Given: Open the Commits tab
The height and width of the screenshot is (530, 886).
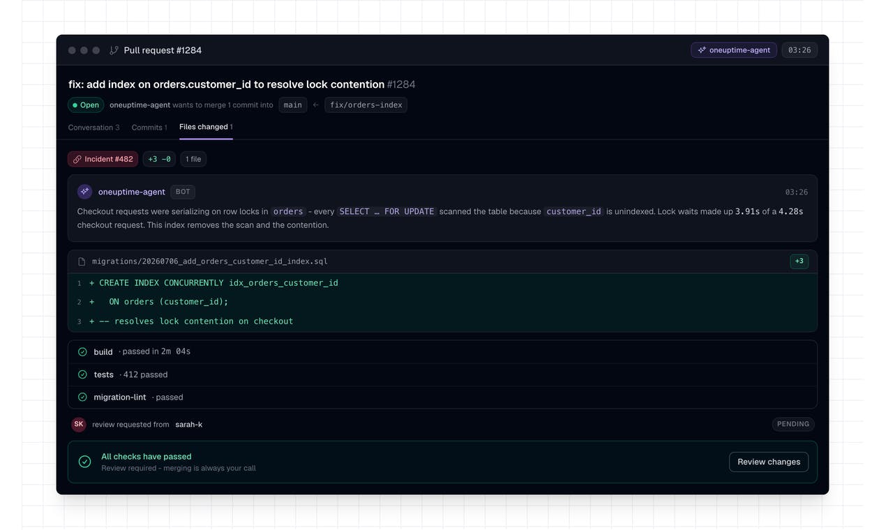Looking at the screenshot, I should click(149, 128).
